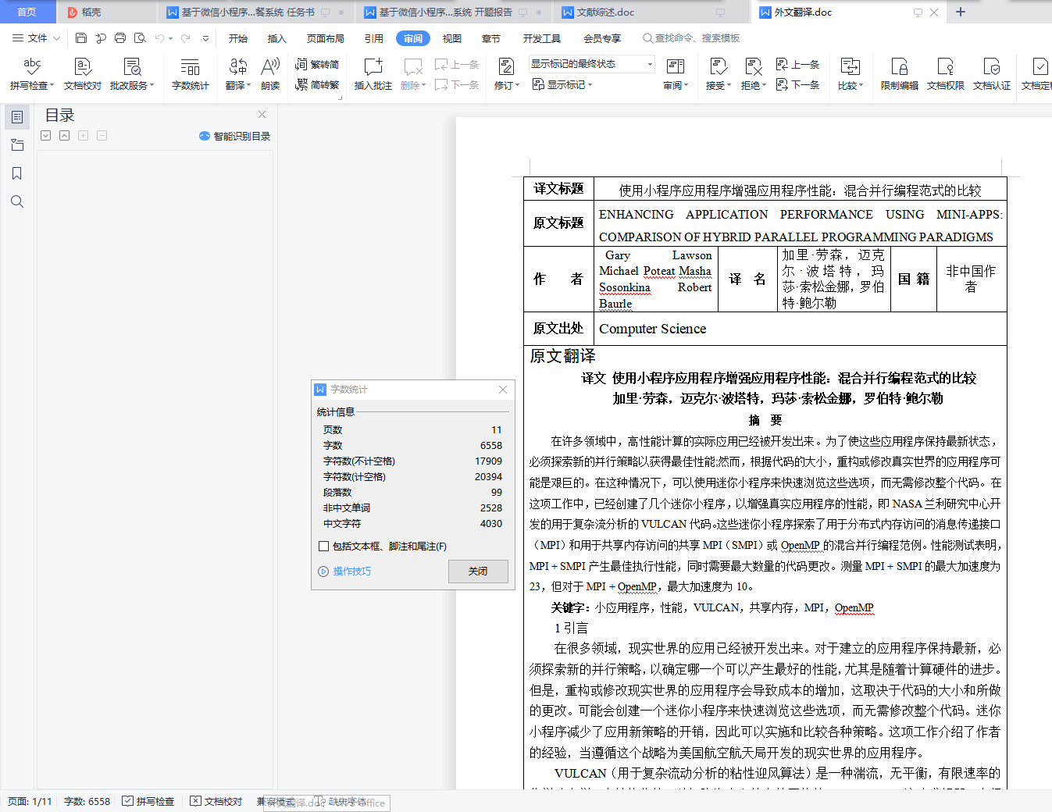Click the save icon in quick toolbar
Image resolution: width=1052 pixels, height=812 pixels.
[81, 37]
